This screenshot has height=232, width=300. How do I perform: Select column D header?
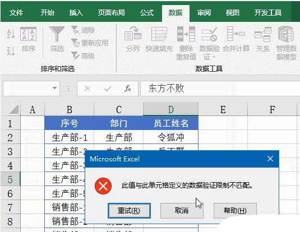pyautogui.click(x=170, y=110)
